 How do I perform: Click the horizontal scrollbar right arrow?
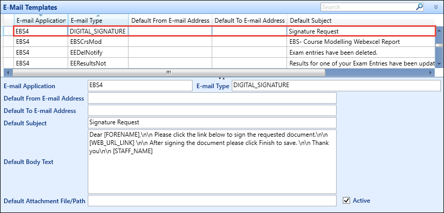(x=431, y=72)
